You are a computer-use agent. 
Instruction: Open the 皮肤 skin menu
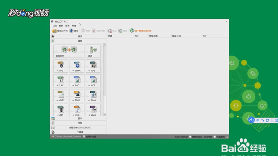pyautogui.click(x=61, y=26)
